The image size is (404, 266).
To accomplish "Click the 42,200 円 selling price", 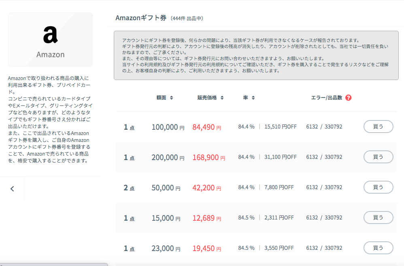I will point(206,188).
